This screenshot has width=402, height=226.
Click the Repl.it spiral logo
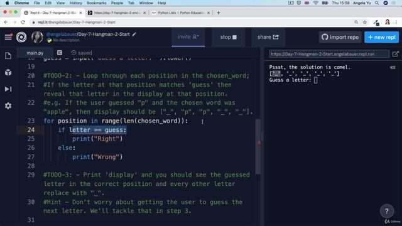tap(21, 37)
